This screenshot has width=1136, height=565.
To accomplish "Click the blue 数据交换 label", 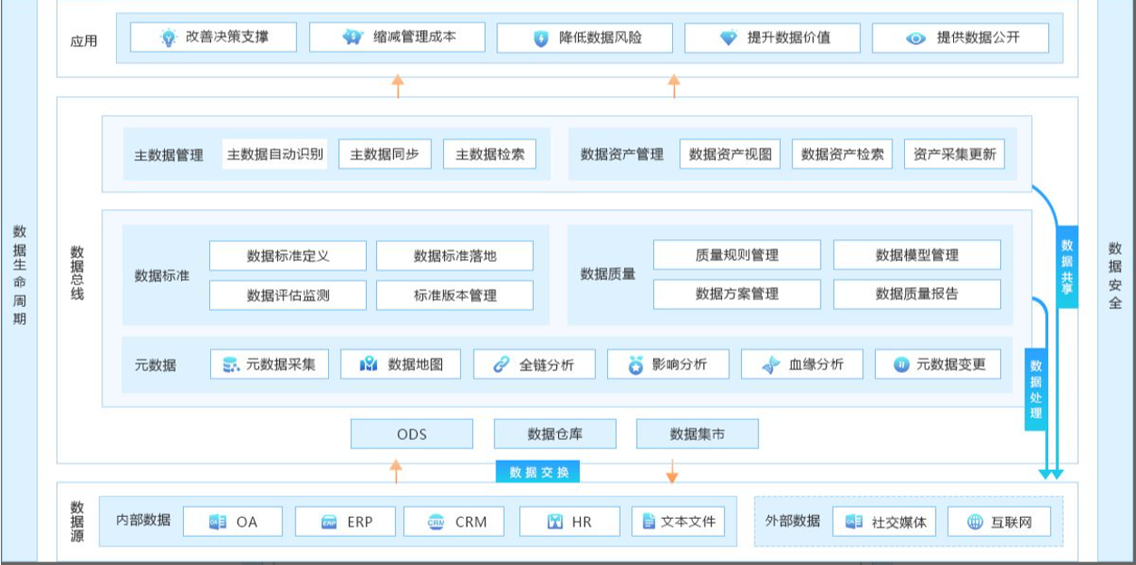I will click(x=538, y=472).
